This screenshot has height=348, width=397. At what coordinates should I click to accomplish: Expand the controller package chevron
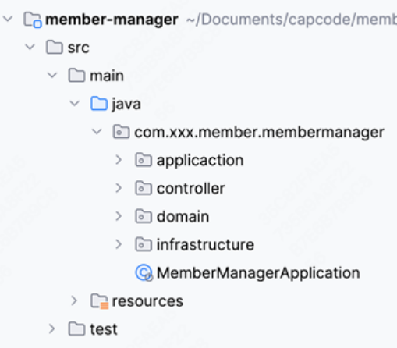pyautogui.click(x=119, y=188)
